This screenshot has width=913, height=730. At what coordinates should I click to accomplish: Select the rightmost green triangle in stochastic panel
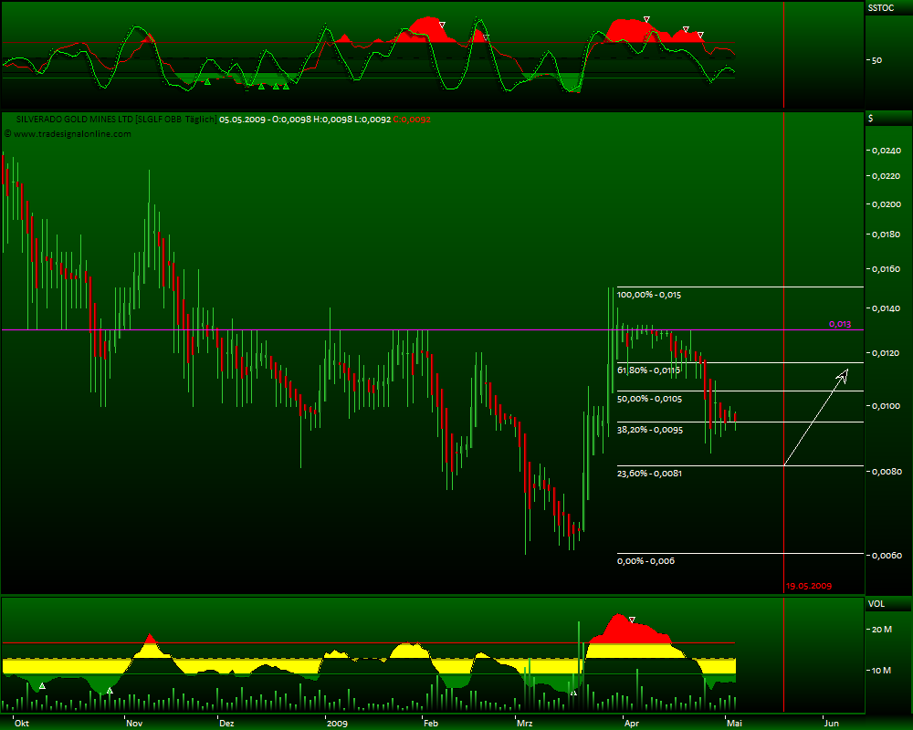(286, 86)
